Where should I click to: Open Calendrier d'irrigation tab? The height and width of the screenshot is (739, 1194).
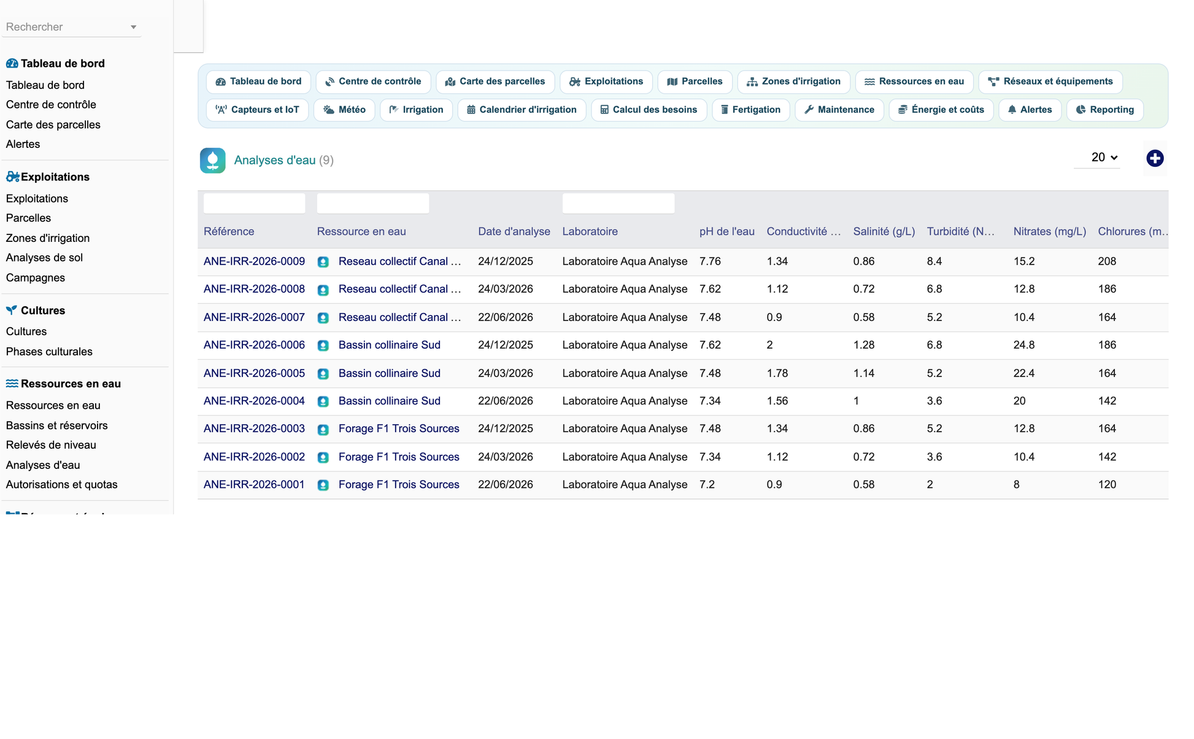coord(522,110)
